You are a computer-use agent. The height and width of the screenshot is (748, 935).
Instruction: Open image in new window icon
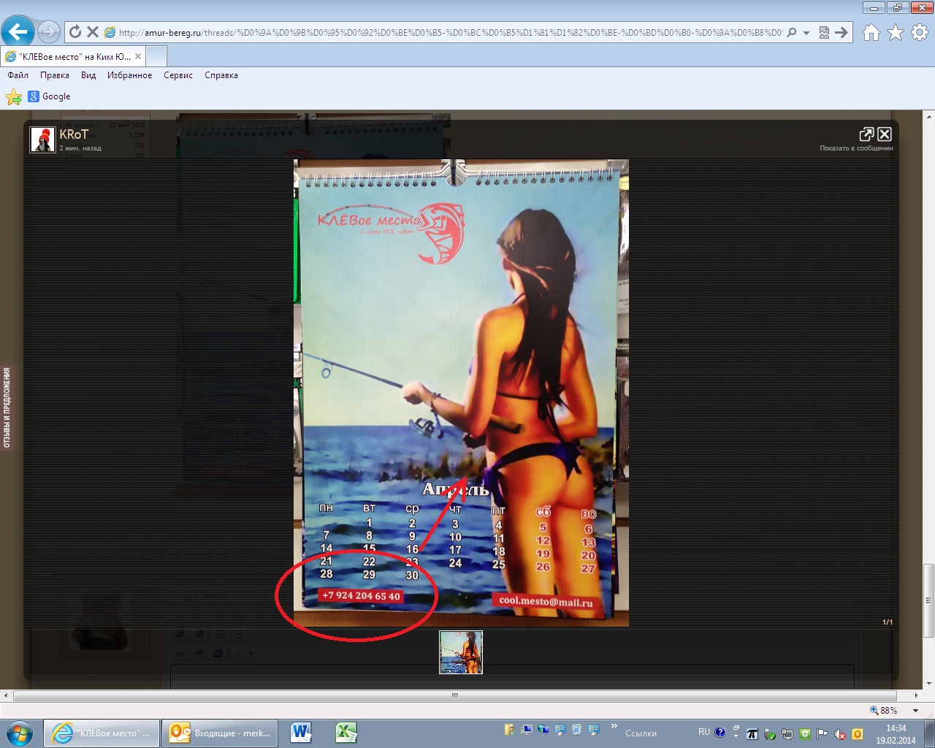click(866, 134)
